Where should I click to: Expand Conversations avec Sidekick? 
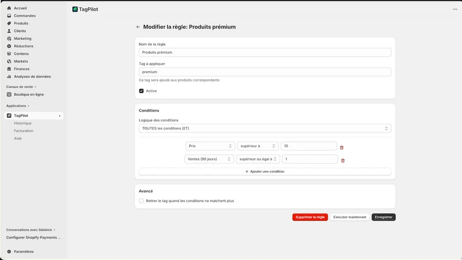tap(31, 229)
